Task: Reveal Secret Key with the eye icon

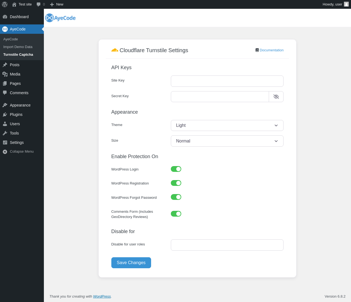Action: pos(276,97)
